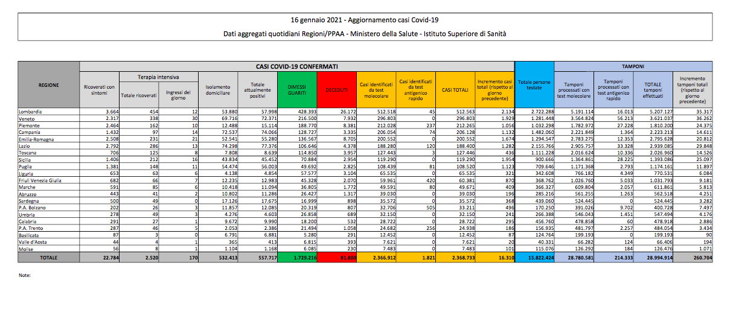Screen dimensions: 739x318
Task: Select the orange CASI TOTALI header
Action: (455, 89)
